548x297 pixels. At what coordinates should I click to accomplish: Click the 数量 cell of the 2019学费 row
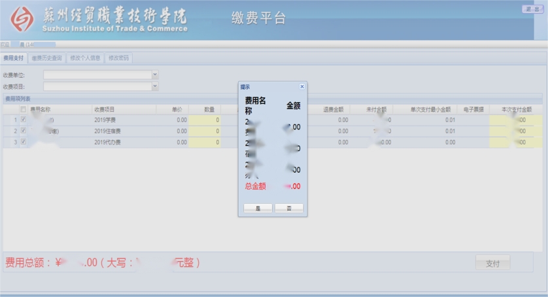[205, 120]
